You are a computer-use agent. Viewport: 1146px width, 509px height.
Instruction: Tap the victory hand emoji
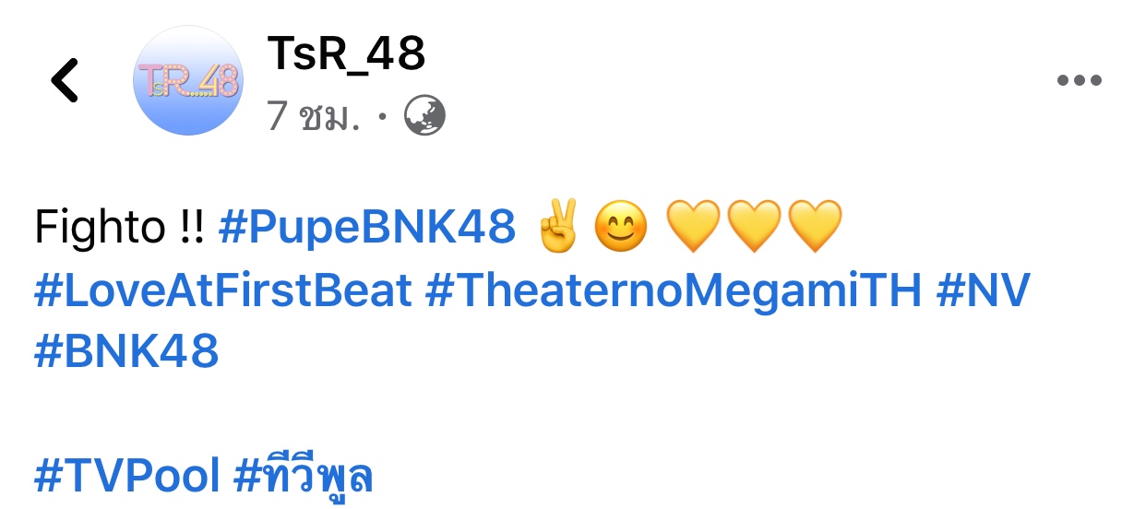(556, 227)
